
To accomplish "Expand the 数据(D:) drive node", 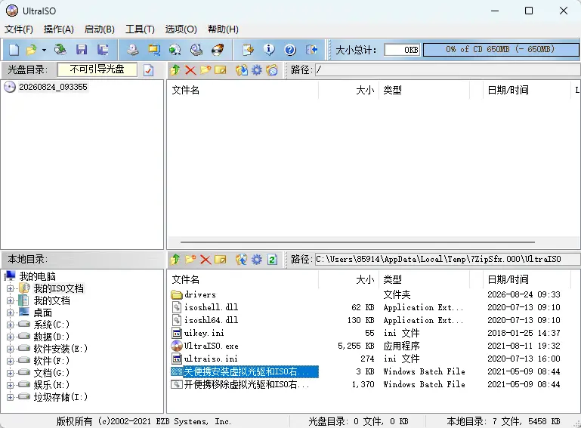I will pyautogui.click(x=10, y=337).
